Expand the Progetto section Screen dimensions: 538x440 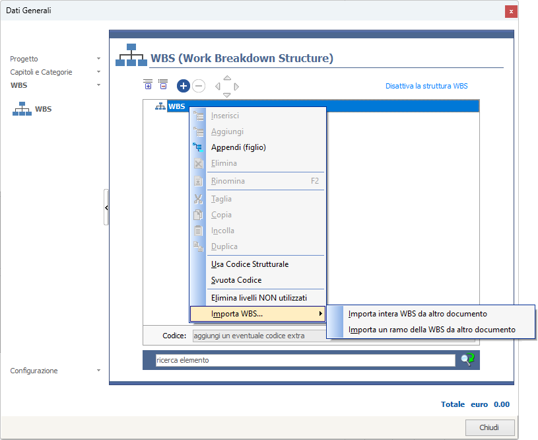click(x=98, y=59)
